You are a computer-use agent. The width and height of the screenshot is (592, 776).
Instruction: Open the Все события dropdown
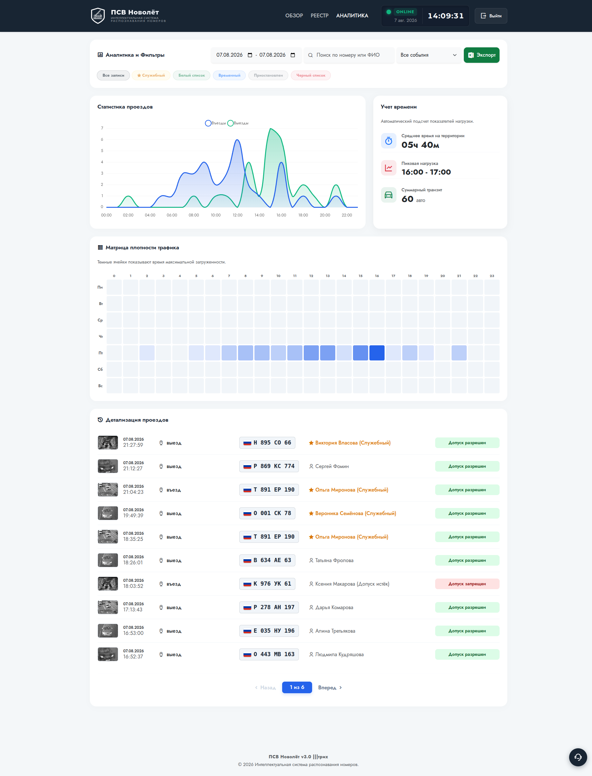point(428,55)
